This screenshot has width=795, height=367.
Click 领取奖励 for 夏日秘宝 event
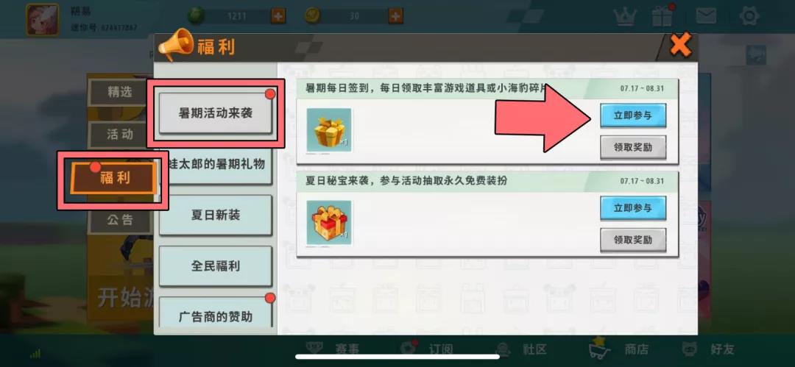[633, 240]
